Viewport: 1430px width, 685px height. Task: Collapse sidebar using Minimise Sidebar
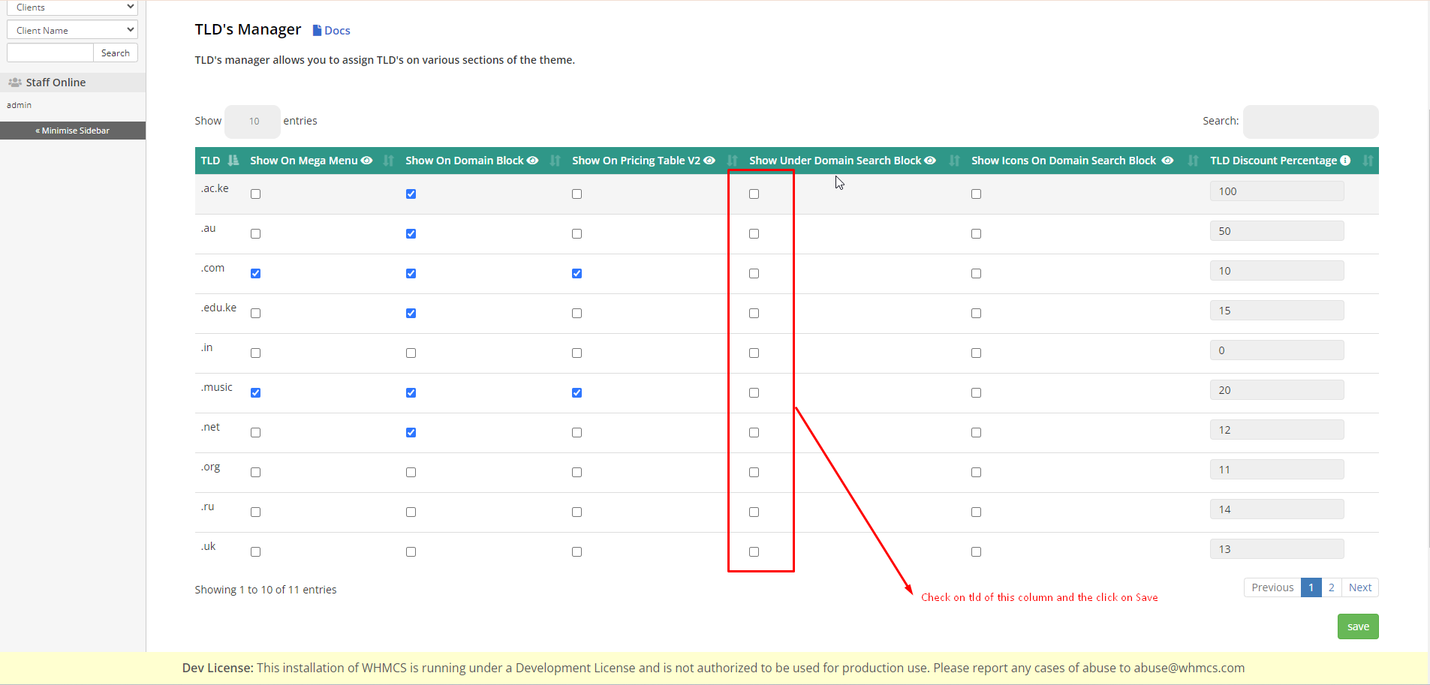(x=73, y=131)
